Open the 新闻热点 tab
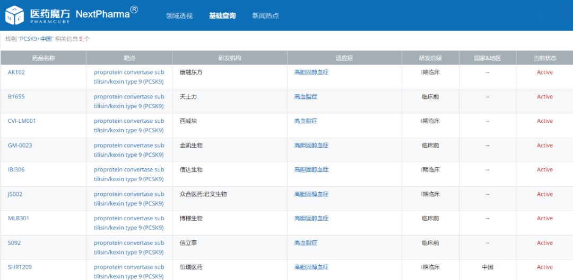 [265, 16]
